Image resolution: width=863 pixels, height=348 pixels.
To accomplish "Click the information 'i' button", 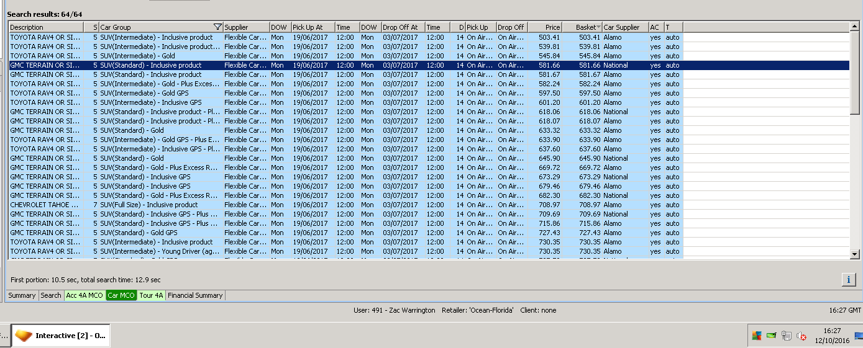I will pos(849,280).
